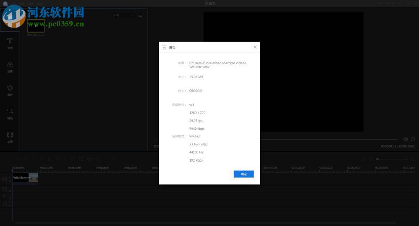Close the 属性 properties dialog

click(x=255, y=47)
